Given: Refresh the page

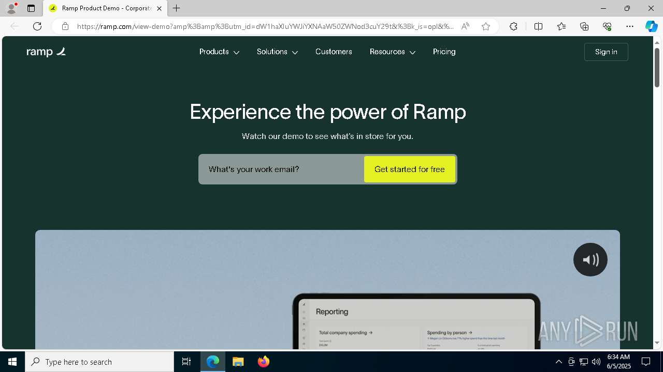Looking at the screenshot, I should (x=37, y=26).
